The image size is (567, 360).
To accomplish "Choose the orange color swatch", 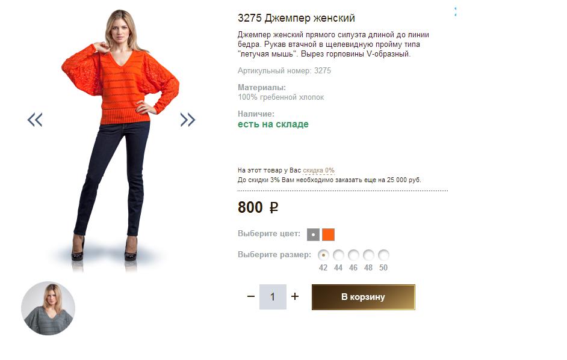I will pyautogui.click(x=328, y=235).
